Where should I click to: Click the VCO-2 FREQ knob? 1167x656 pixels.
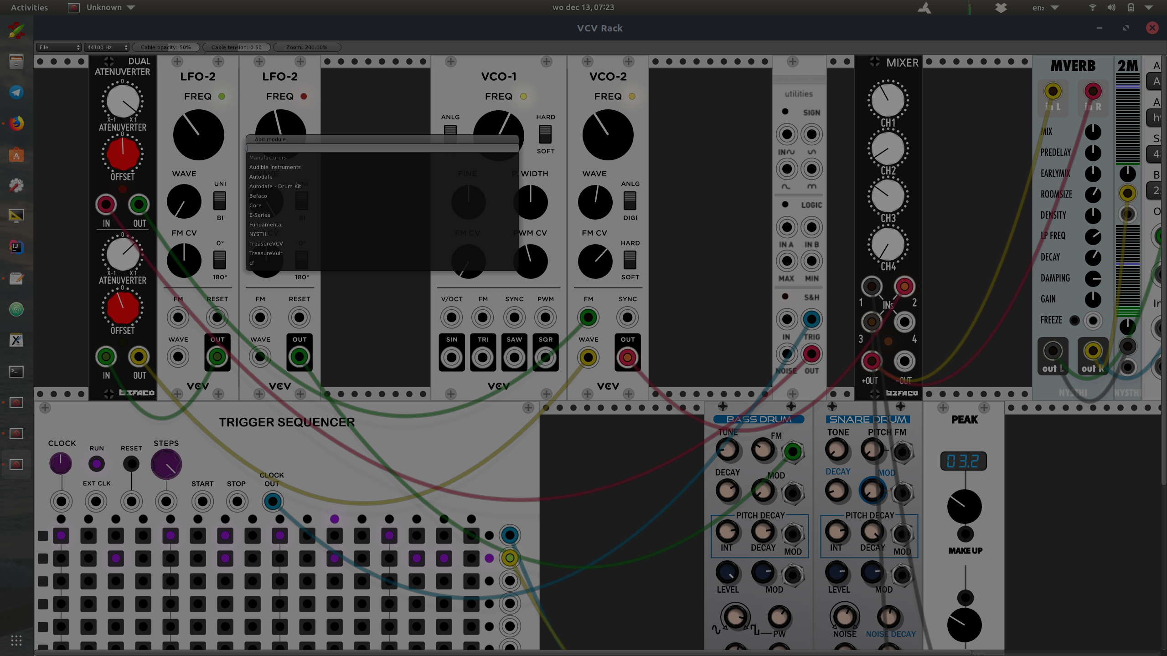(608, 135)
